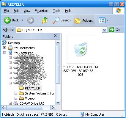Click the green Go arrow button

point(112,30)
